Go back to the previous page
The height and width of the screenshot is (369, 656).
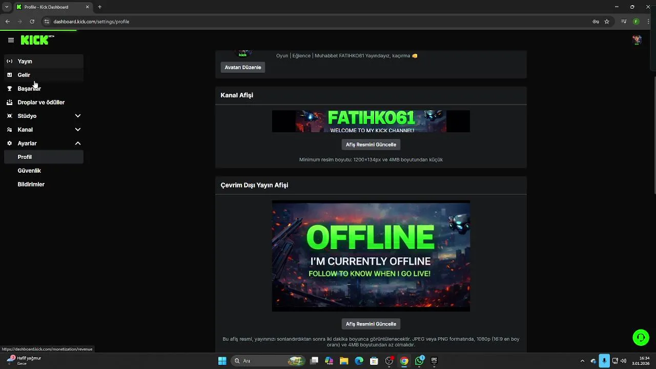pos(8,22)
